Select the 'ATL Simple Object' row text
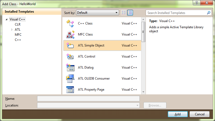This screenshot has width=215, height=121. pos(91,45)
